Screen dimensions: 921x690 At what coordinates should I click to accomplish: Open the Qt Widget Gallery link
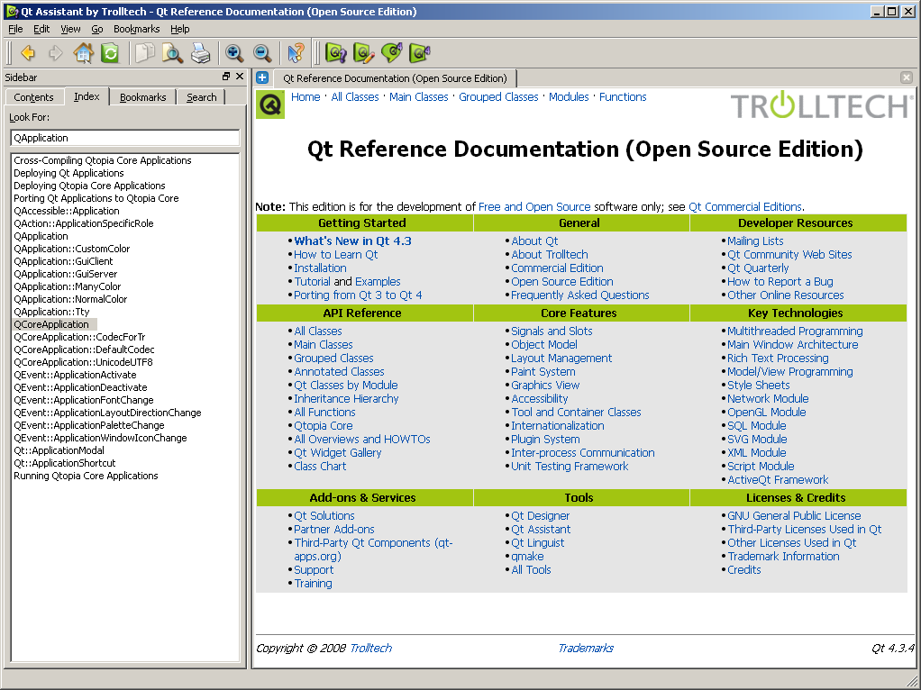338,453
